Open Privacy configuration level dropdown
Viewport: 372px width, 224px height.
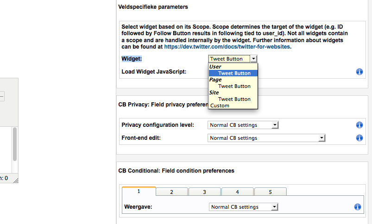(243, 125)
